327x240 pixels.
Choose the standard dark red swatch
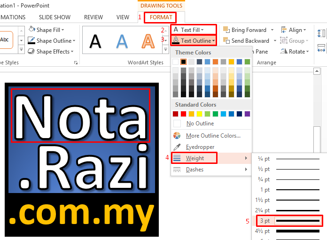click(176, 114)
